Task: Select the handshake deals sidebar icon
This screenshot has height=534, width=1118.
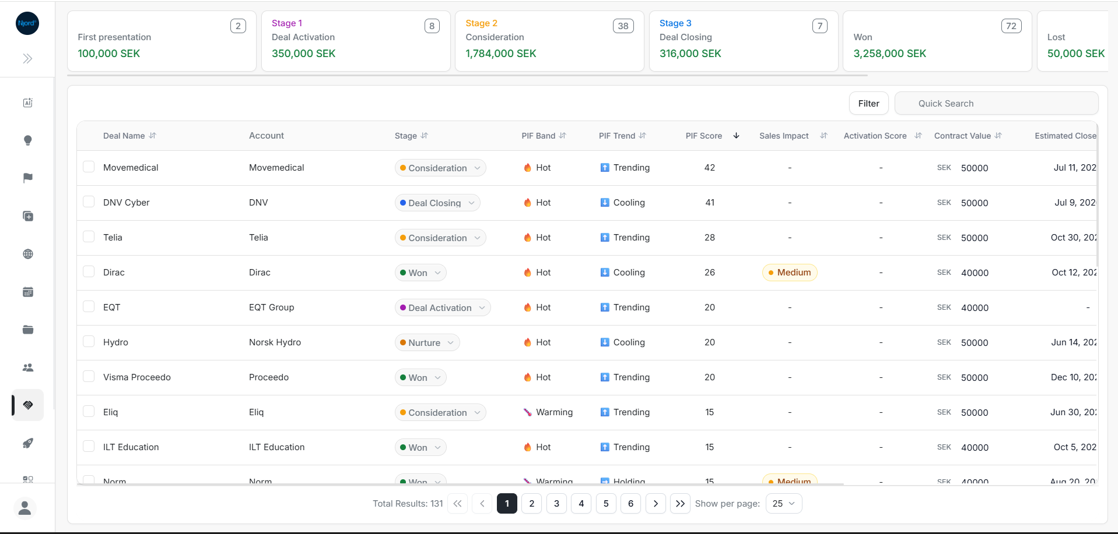Action: click(27, 405)
